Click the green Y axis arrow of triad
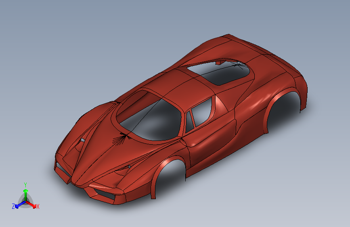 tap(26, 195)
